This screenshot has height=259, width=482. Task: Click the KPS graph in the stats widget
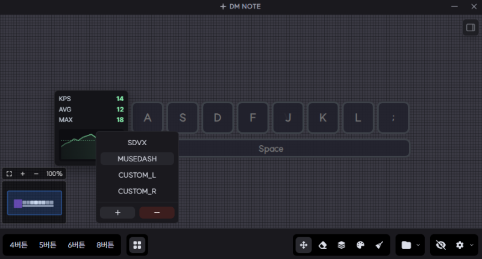(78, 145)
